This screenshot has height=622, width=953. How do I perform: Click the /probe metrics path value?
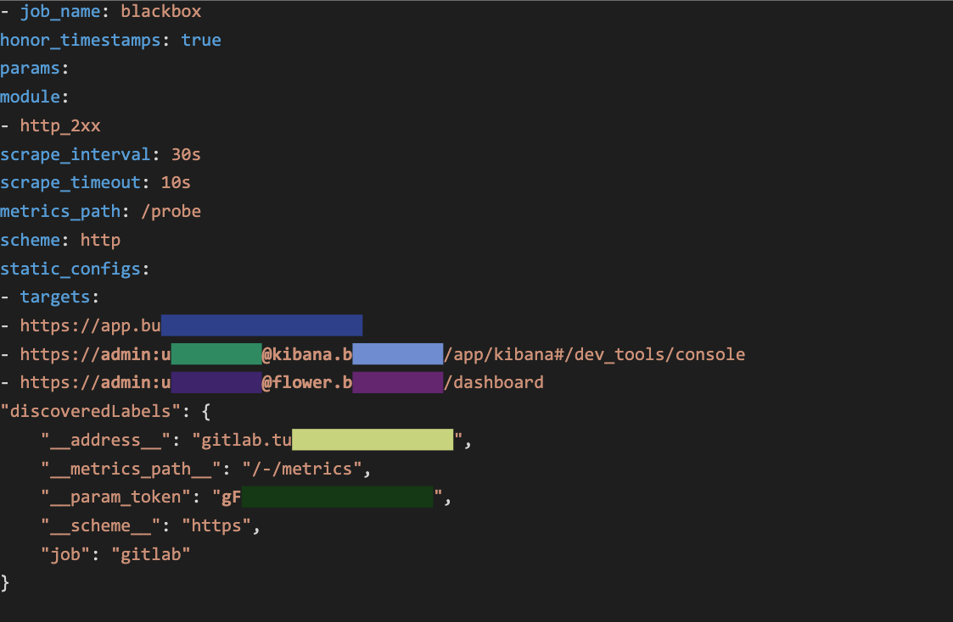coord(176,212)
